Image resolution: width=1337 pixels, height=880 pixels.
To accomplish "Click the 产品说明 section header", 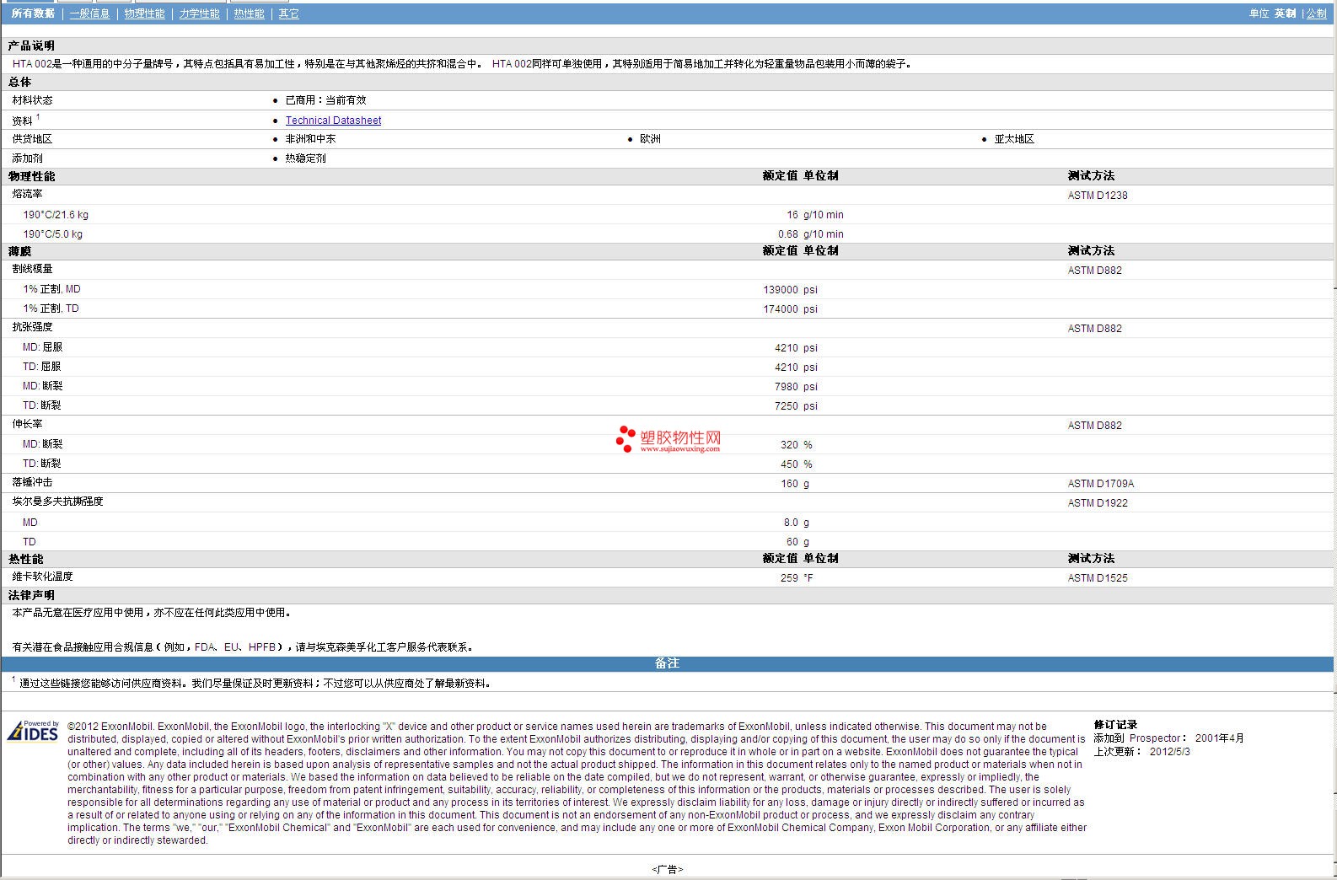I will tap(31, 46).
